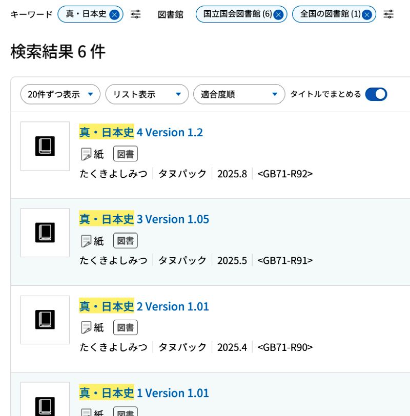Toggle タイトルでまとめる switch off

(376, 94)
